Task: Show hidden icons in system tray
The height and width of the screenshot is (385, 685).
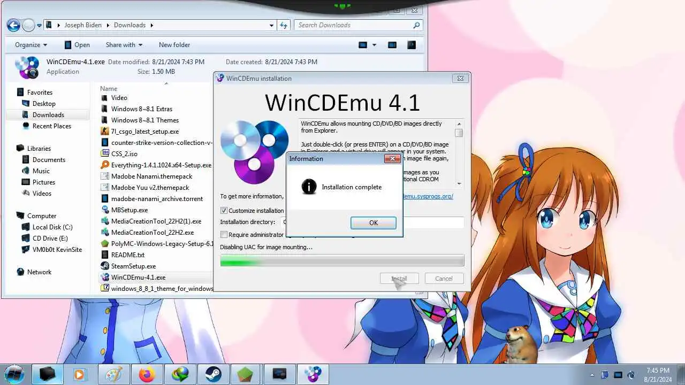Action: (x=592, y=375)
